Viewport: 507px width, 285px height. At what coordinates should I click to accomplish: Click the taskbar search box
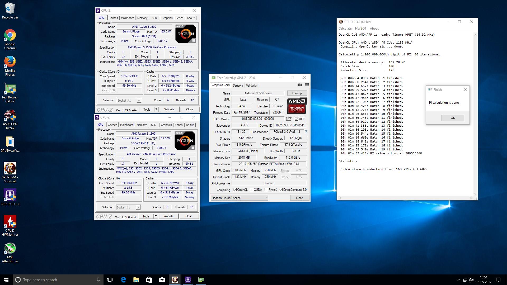coord(58,280)
